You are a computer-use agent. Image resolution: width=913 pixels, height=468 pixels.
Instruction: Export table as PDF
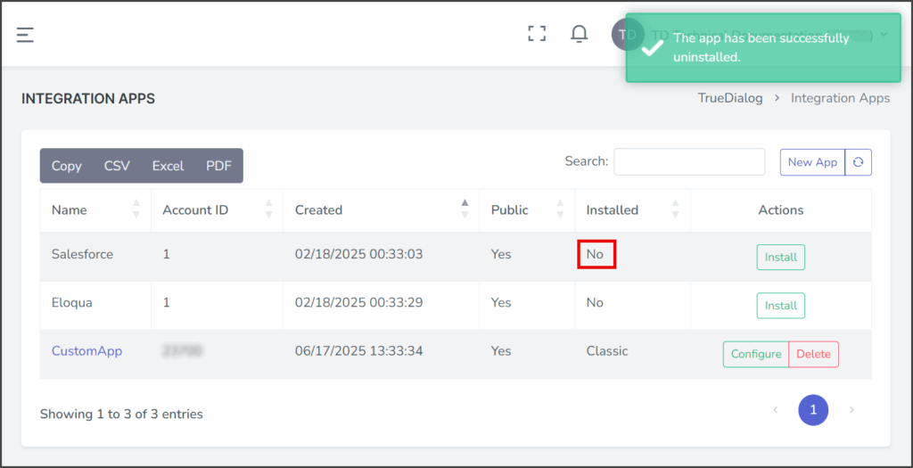coord(219,166)
